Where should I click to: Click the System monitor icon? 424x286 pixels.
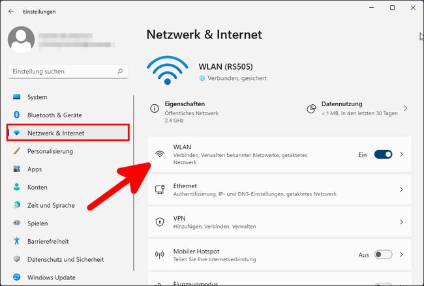coord(17,96)
